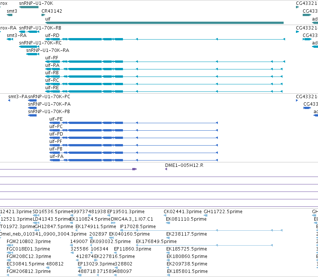The width and height of the screenshot is (318, 277).
Task: Click feature 488097
Action: tap(115, 275)
